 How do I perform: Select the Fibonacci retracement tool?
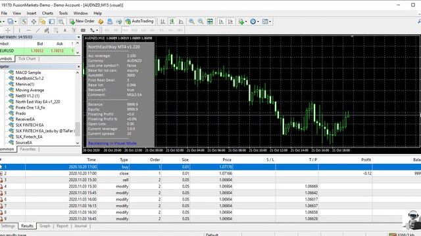[x=56, y=30]
